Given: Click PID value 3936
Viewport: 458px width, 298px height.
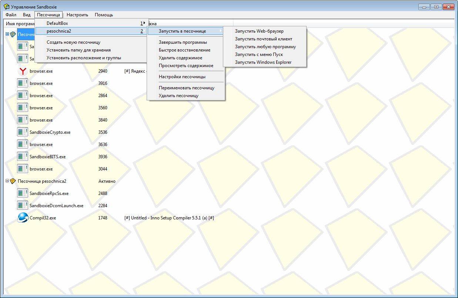Looking at the screenshot, I should coord(103,157).
